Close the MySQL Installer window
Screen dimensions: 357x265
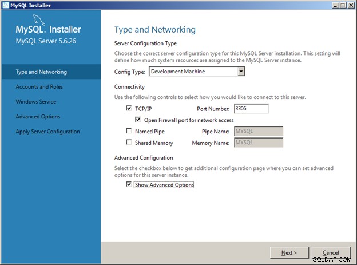click(351, 5)
